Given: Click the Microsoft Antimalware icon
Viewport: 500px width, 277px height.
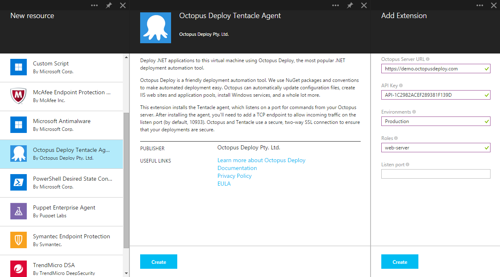Looking at the screenshot, I should click(x=19, y=125).
